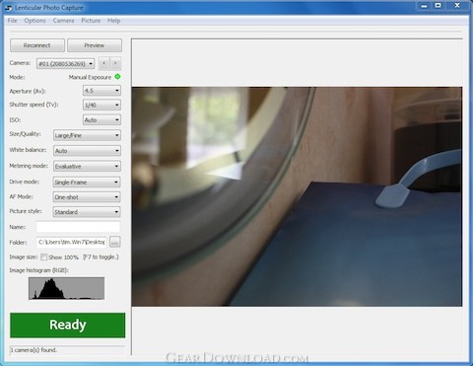Image resolution: width=473 pixels, height=366 pixels.
Task: Click the image histogram graph
Action: coord(66,288)
